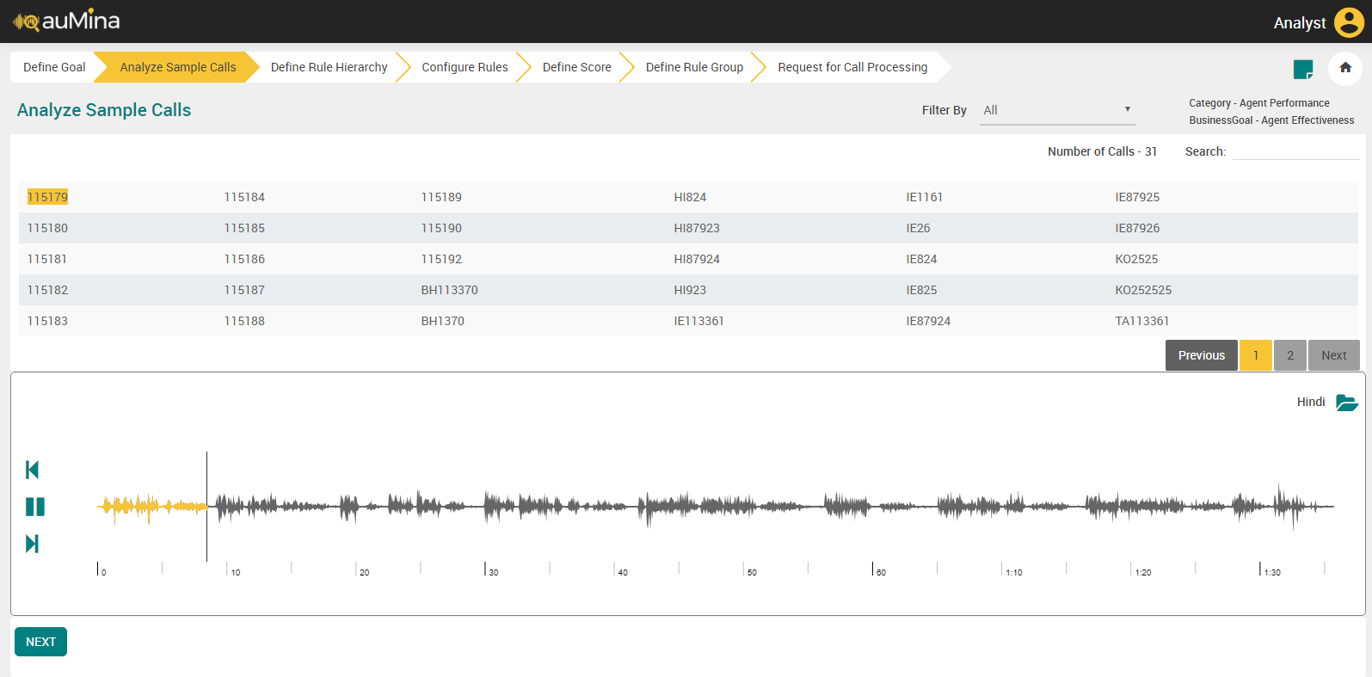
Task: Select call 115190
Action: point(441,228)
